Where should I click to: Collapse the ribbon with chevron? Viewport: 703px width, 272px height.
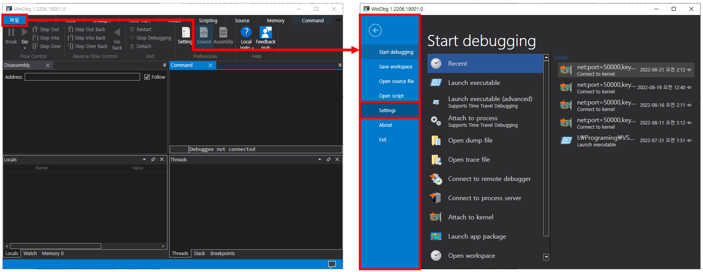338,20
